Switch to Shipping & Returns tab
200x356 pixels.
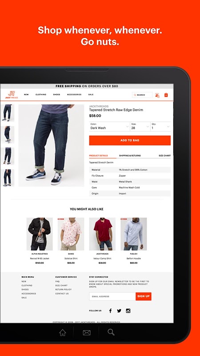click(130, 155)
